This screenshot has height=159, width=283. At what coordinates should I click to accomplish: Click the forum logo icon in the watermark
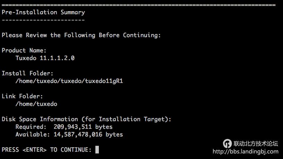(x=227, y=143)
